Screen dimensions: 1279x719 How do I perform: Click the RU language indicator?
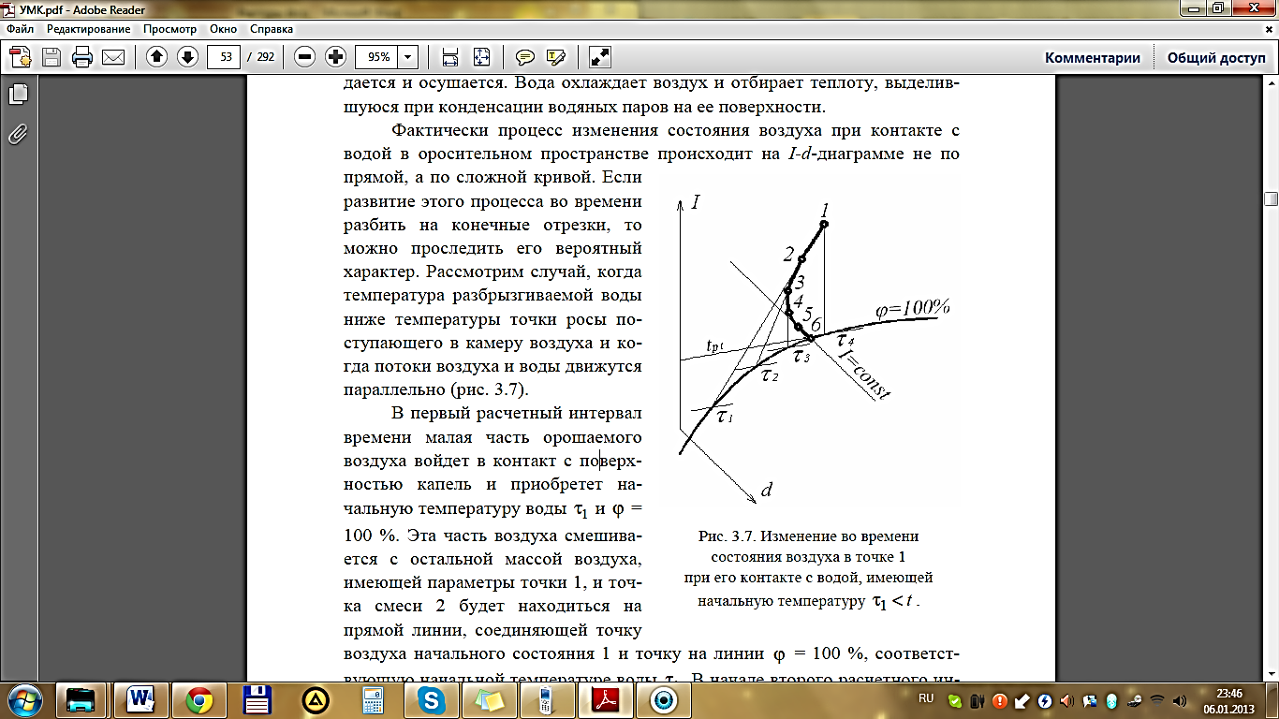[x=926, y=698]
